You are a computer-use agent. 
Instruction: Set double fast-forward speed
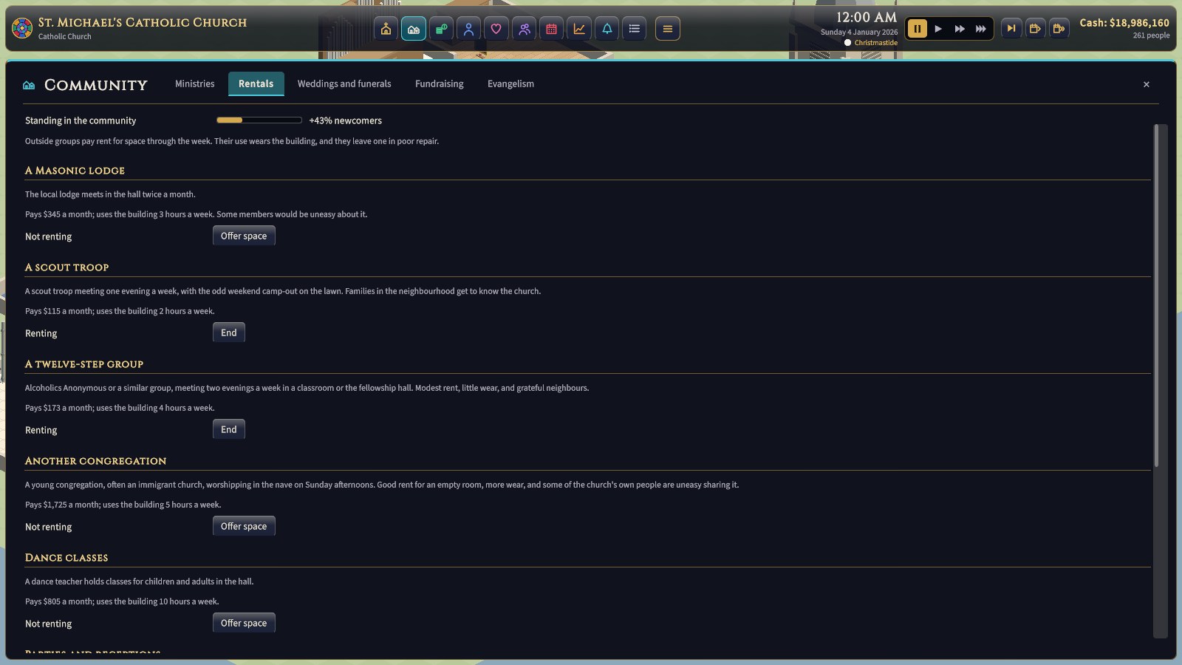point(960,29)
